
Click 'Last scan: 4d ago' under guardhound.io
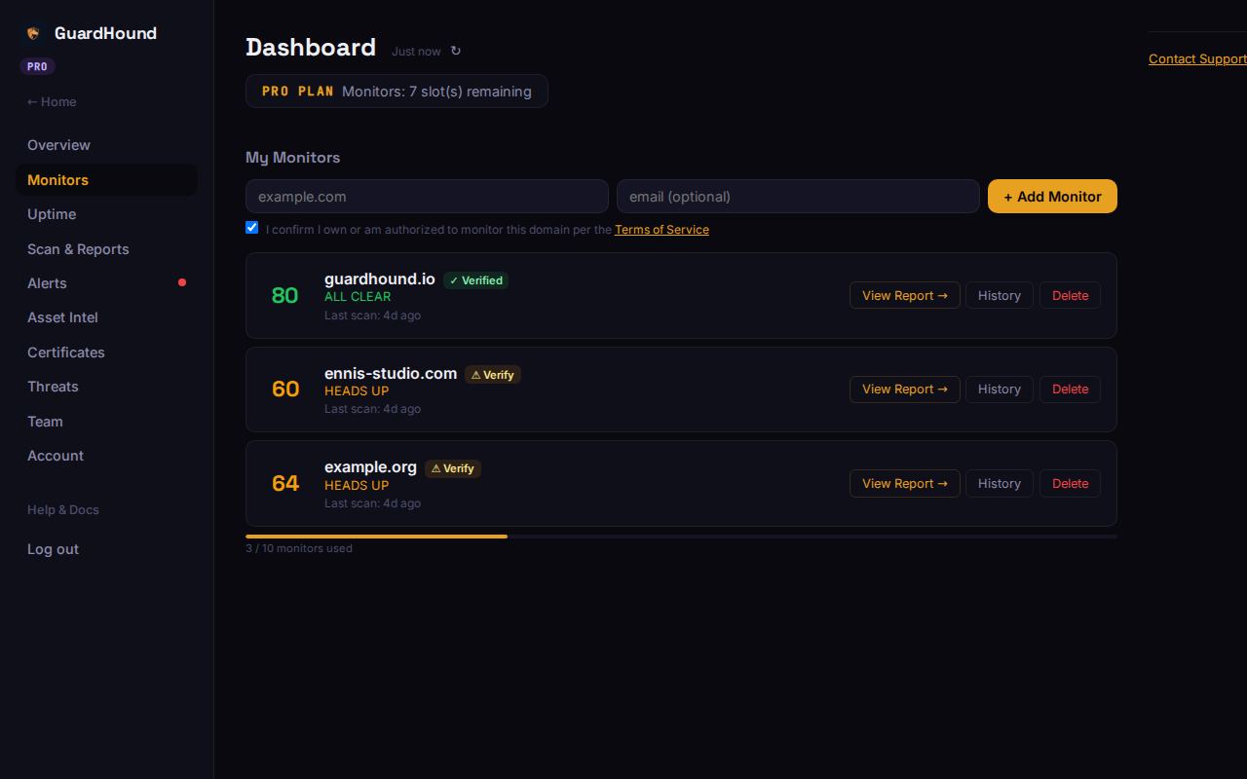[x=372, y=315]
